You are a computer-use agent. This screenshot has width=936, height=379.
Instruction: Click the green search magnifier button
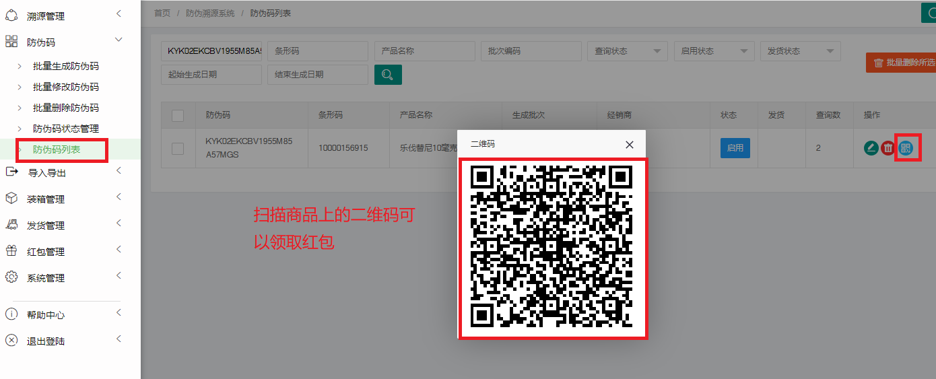(388, 75)
